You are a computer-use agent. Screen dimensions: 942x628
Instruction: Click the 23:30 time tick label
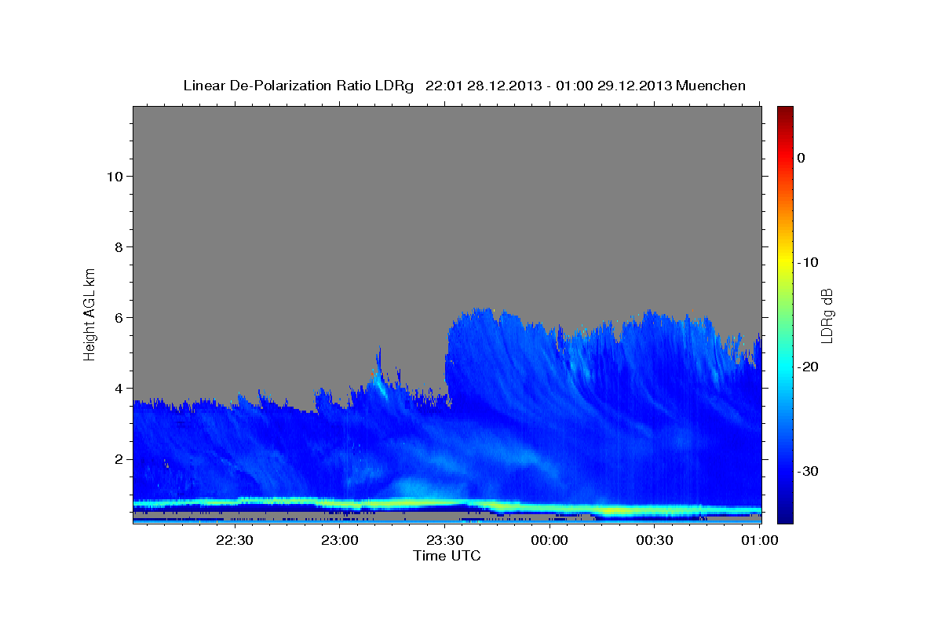(444, 541)
